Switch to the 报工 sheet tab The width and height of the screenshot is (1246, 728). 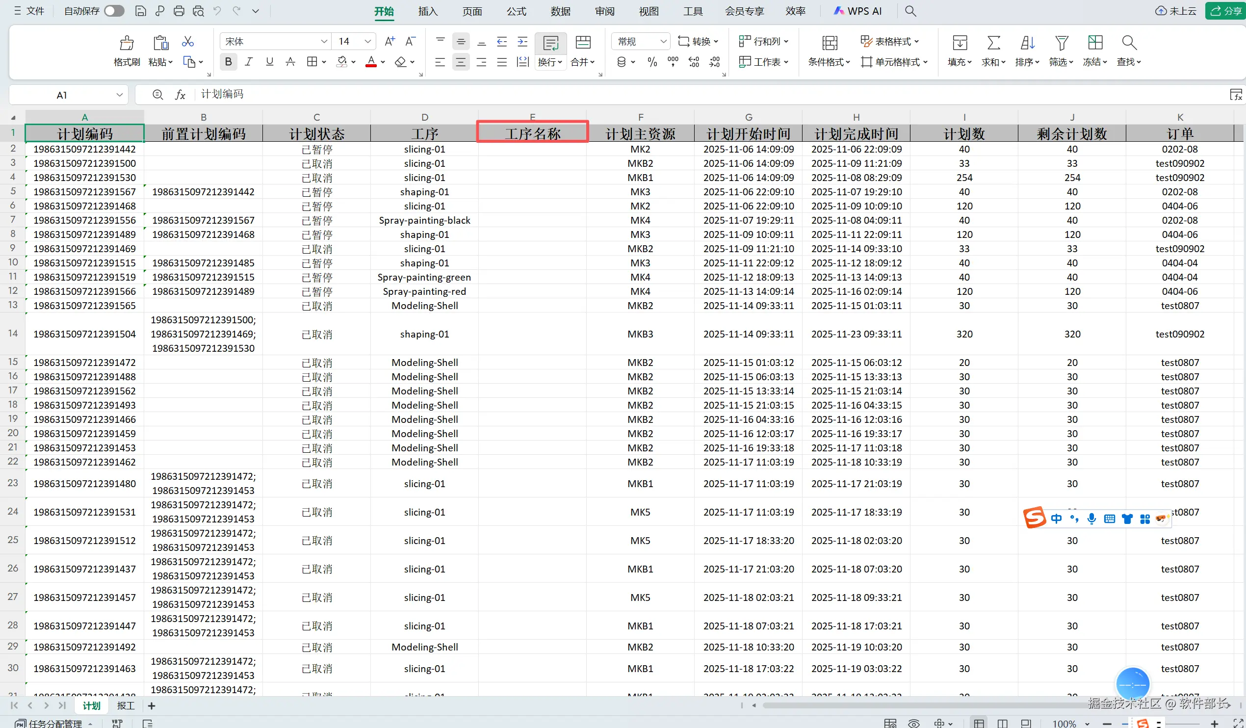pyautogui.click(x=126, y=706)
